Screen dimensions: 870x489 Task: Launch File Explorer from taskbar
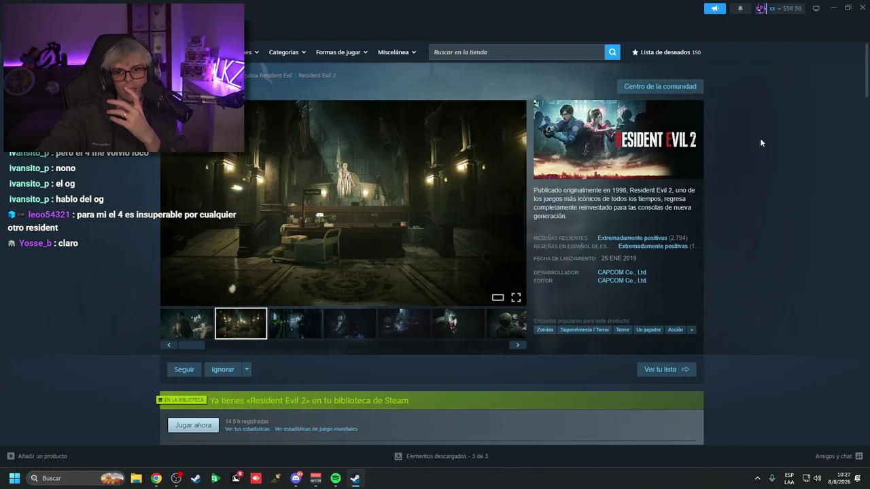pyautogui.click(x=136, y=478)
